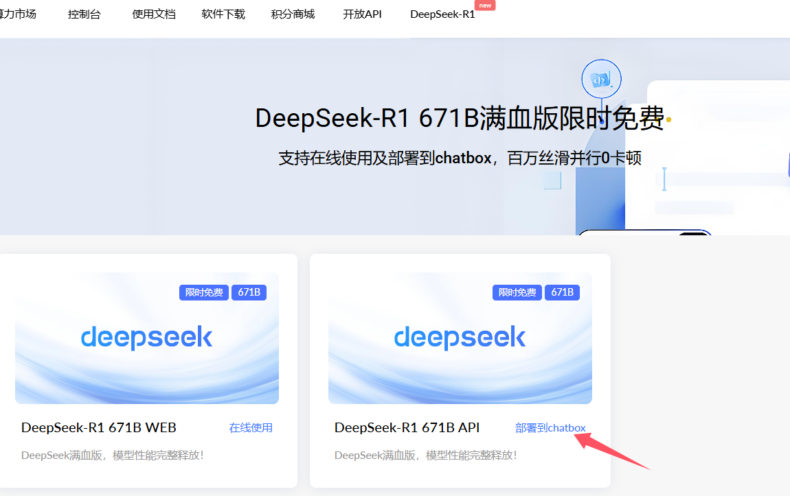Screen dimensions: 790x496
Task: Open the 控制台 menu
Action: (x=84, y=13)
